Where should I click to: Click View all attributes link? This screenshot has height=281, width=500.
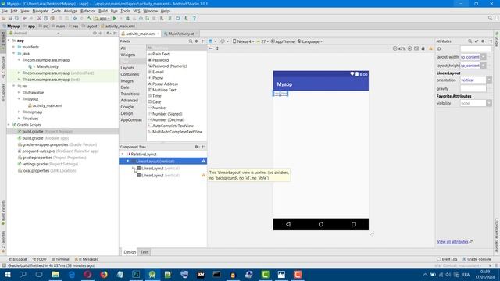tap(452, 242)
